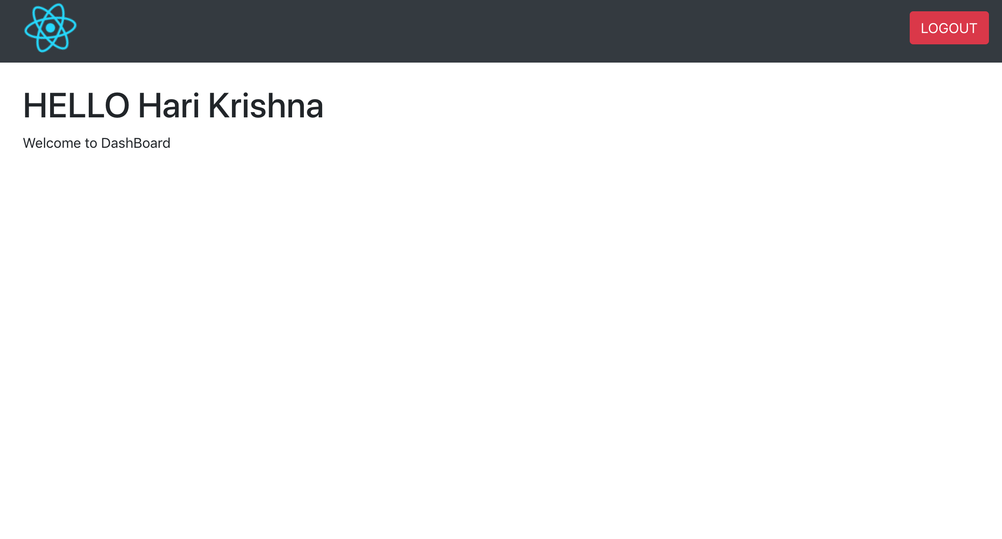Click empty dark navbar area
Image resolution: width=1002 pixels, height=539 pixels.
pyautogui.click(x=479, y=31)
